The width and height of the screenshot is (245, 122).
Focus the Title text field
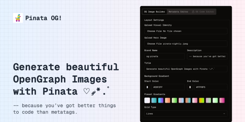pyautogui.click(x=186, y=69)
